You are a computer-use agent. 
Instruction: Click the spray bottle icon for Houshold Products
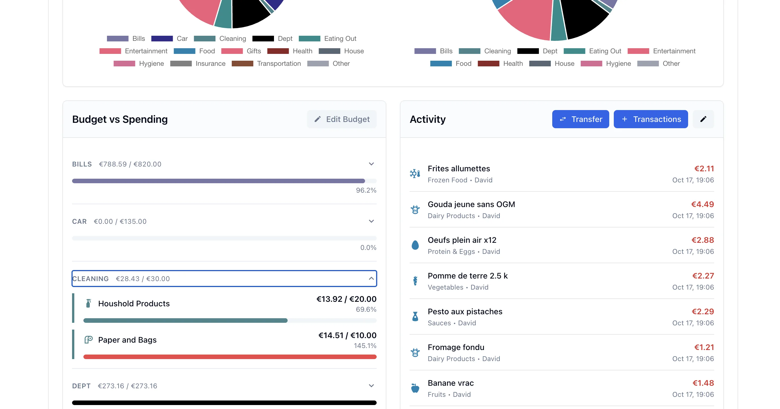88,303
